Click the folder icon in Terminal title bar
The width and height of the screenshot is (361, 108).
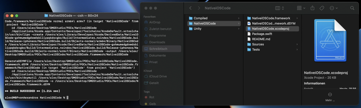point(46,15)
